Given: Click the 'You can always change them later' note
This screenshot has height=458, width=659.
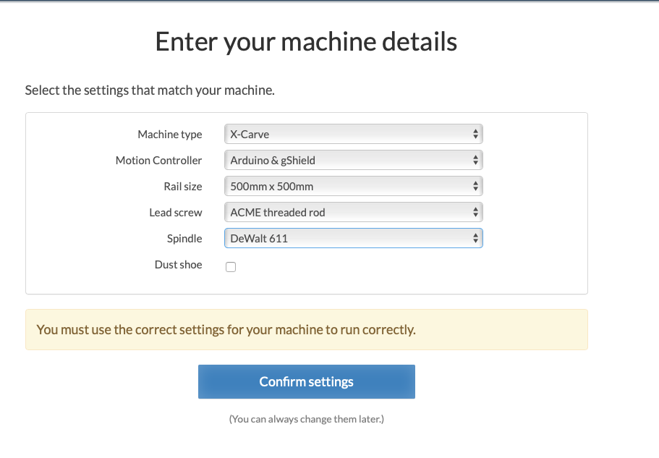Looking at the screenshot, I should (x=306, y=419).
